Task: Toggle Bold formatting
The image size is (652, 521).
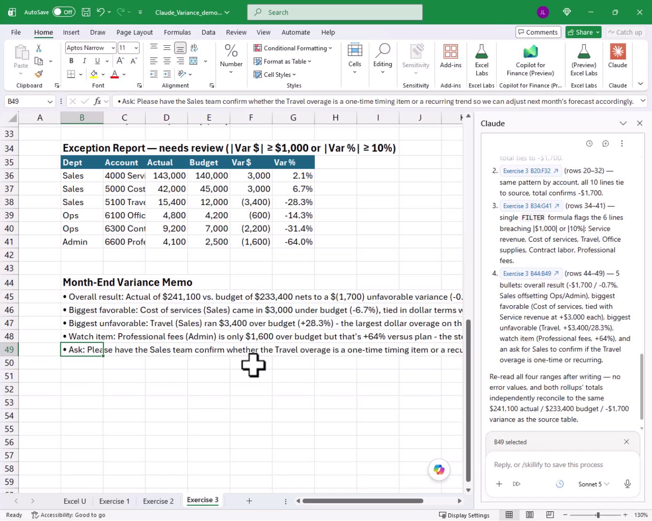Action: (71, 61)
